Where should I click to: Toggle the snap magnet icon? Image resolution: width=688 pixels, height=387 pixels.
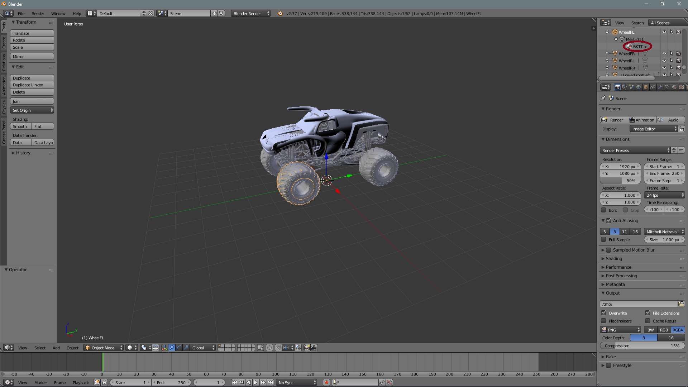(278, 348)
